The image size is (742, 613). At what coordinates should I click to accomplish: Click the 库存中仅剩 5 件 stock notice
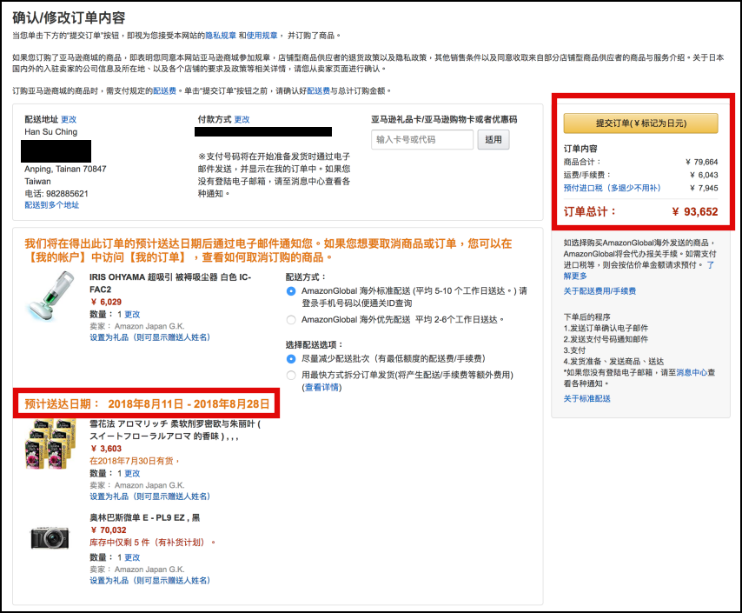[152, 543]
